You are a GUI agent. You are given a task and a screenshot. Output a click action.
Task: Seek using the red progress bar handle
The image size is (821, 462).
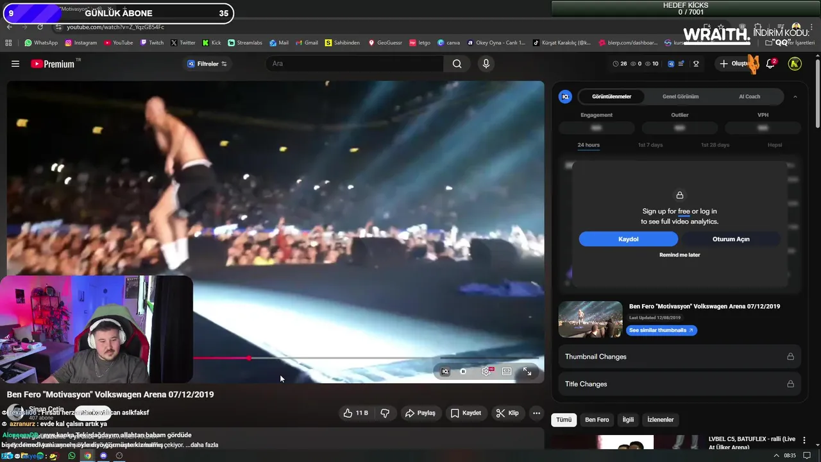pos(249,358)
